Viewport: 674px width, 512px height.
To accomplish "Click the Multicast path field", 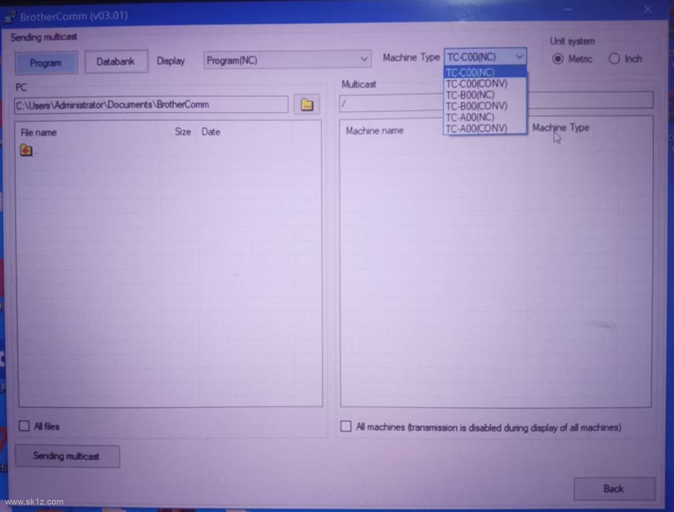I will click(x=496, y=101).
